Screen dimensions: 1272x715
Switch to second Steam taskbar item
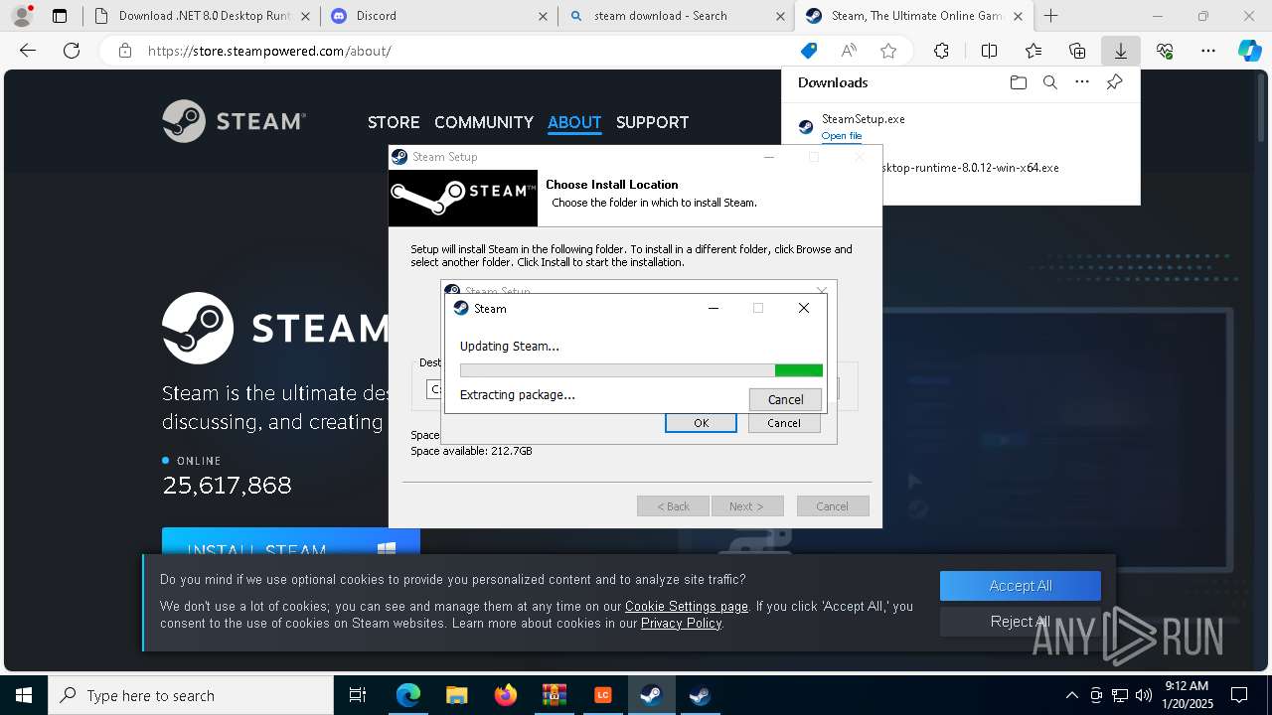tap(700, 695)
